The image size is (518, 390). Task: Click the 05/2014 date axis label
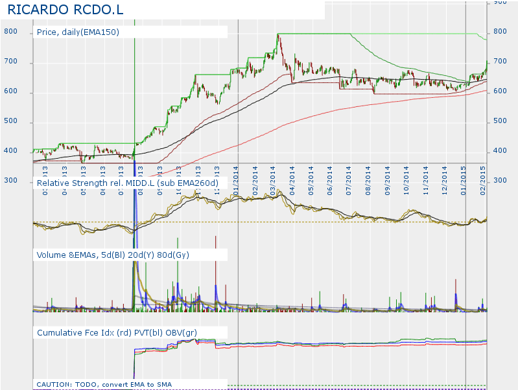311,181
